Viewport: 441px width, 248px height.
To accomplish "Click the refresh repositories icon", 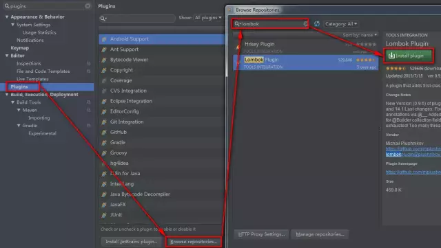I will 317,24.
